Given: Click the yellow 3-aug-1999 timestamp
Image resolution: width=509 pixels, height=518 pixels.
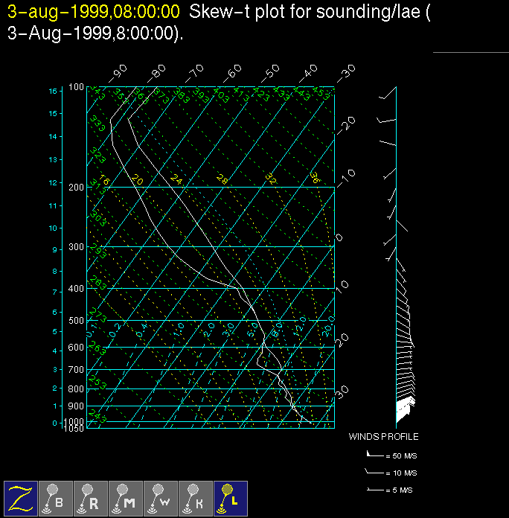Looking at the screenshot, I should click(93, 12).
